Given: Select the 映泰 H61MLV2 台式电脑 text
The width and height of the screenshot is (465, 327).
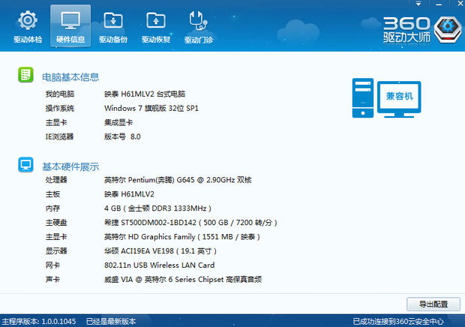Looking at the screenshot, I should 145,94.
